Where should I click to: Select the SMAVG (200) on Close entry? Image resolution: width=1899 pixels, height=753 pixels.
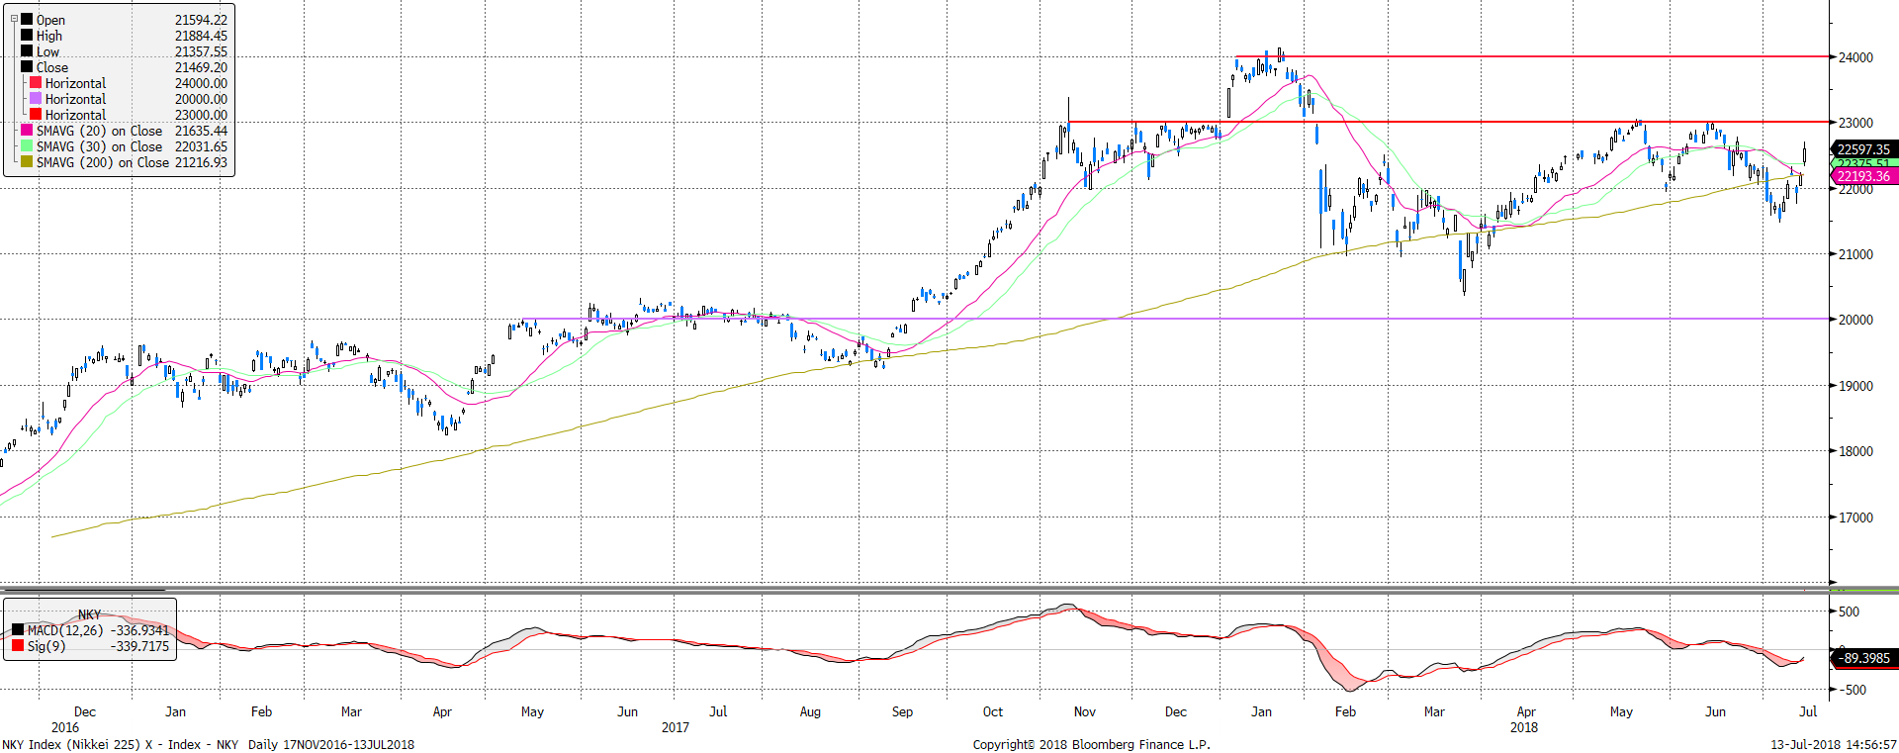point(103,162)
